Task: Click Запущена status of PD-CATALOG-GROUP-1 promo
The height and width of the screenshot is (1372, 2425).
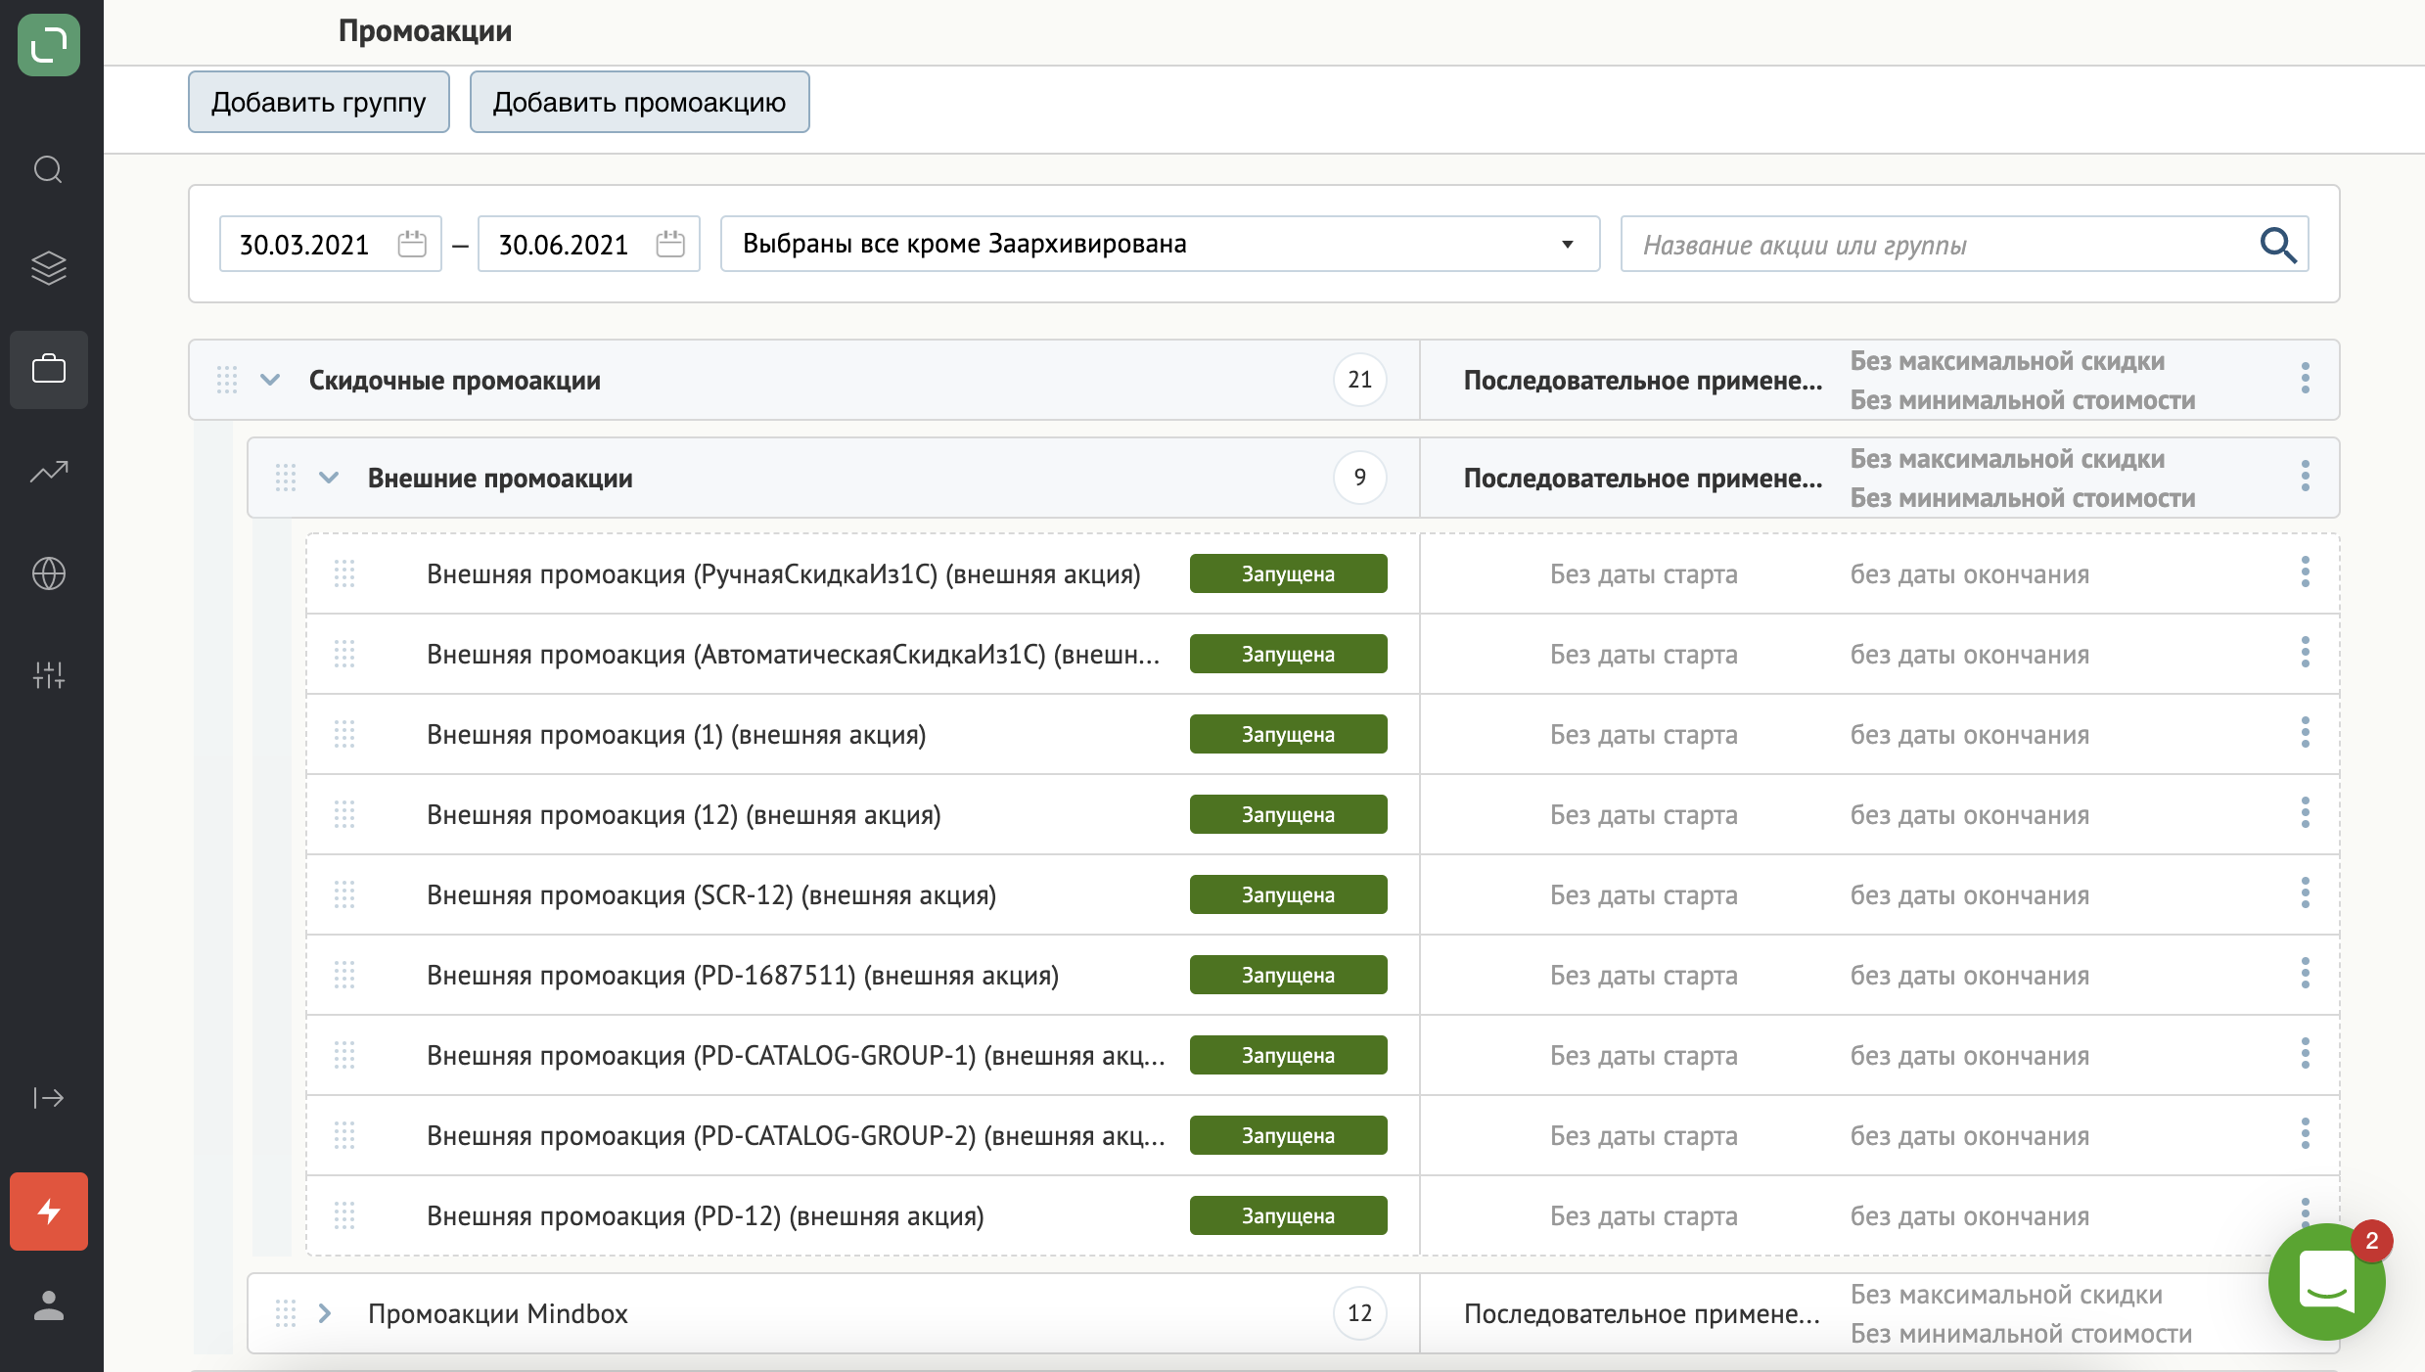Action: 1289,1055
